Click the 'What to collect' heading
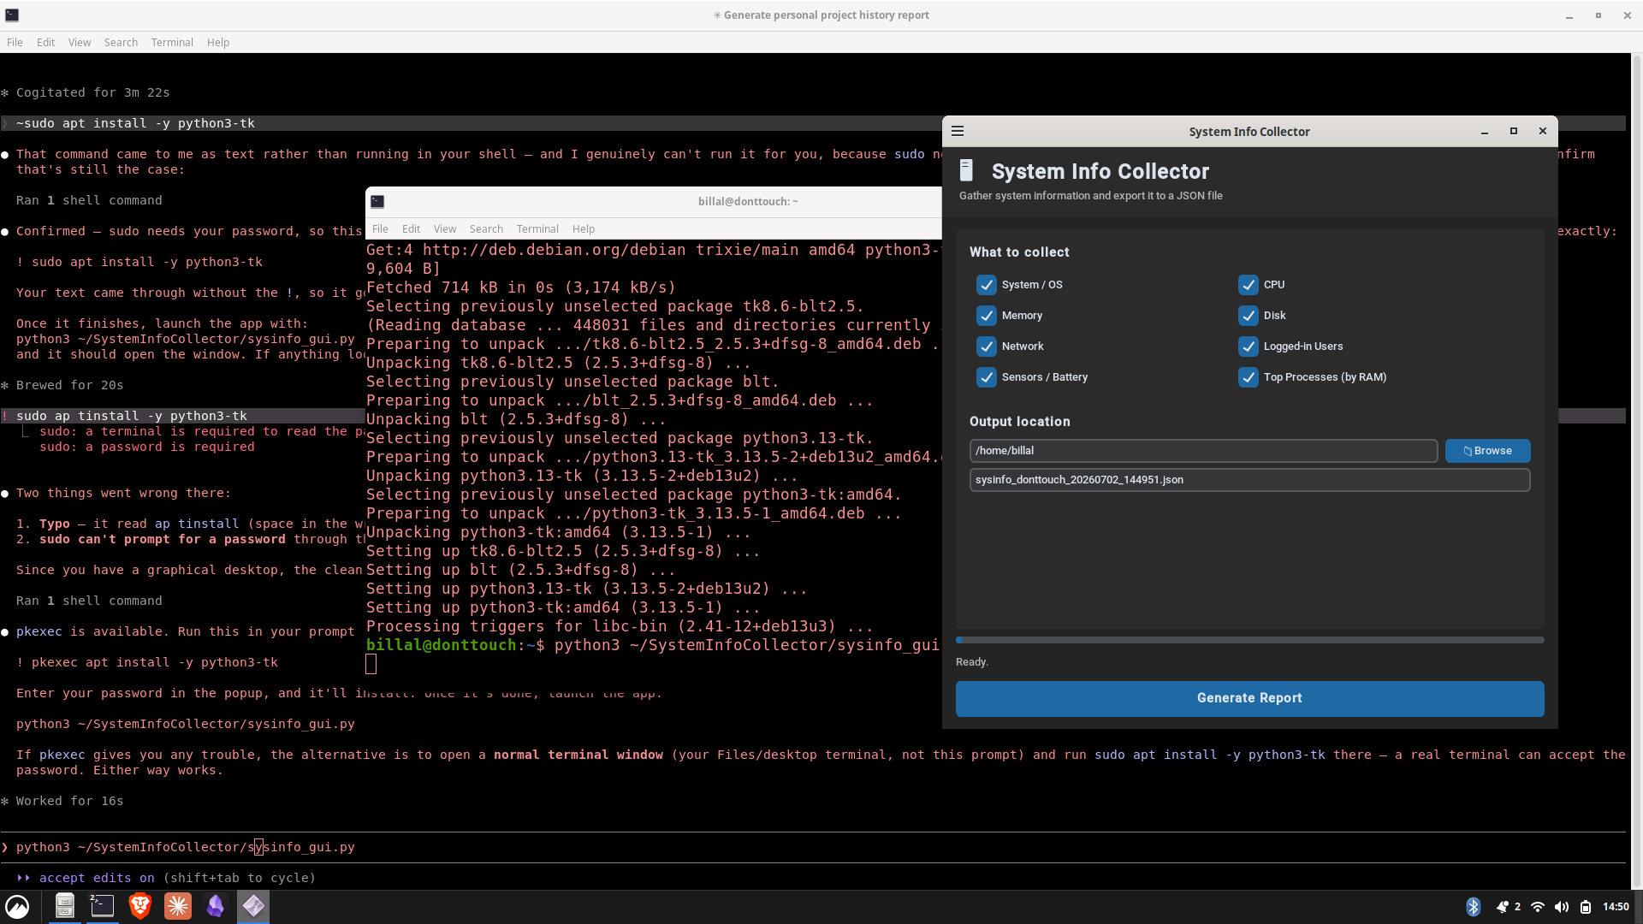The width and height of the screenshot is (1643, 924). pos(1019,252)
